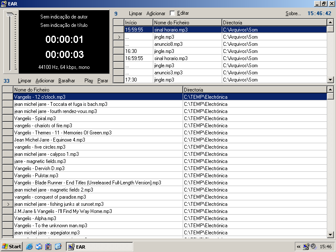This screenshot has width=336, height=252.
Task: Select Vangelis - Dervish D.mp3
Action: pyautogui.click(x=170, y=168)
